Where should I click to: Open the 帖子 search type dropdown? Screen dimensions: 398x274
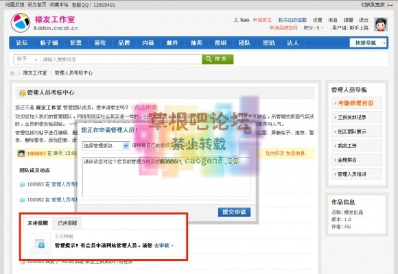pyautogui.click(x=27, y=60)
